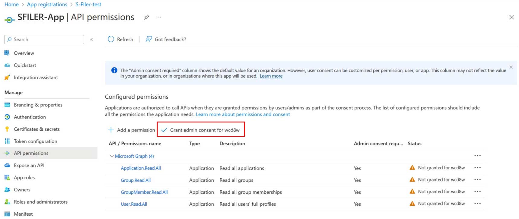Viewport: 519px width, 219px height.
Task: Open the Group.Read.All permission link
Action: click(x=136, y=180)
